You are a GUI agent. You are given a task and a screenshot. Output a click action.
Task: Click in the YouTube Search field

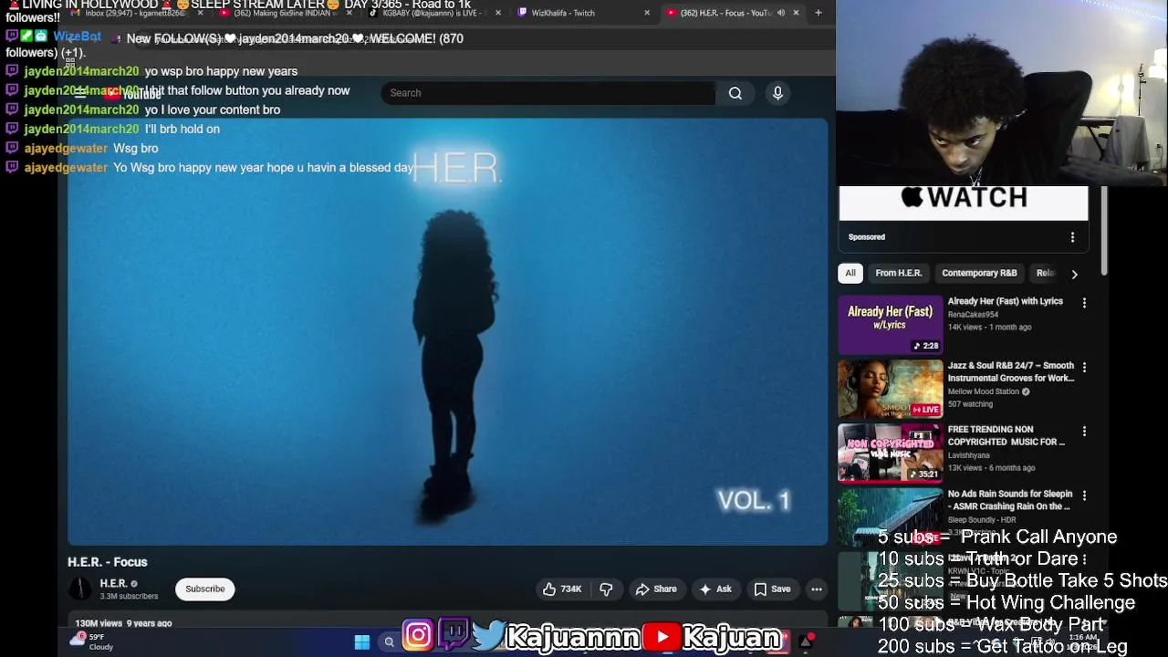tap(547, 93)
